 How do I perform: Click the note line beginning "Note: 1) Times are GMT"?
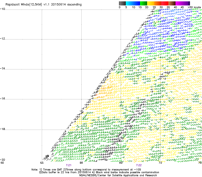(86, 170)
